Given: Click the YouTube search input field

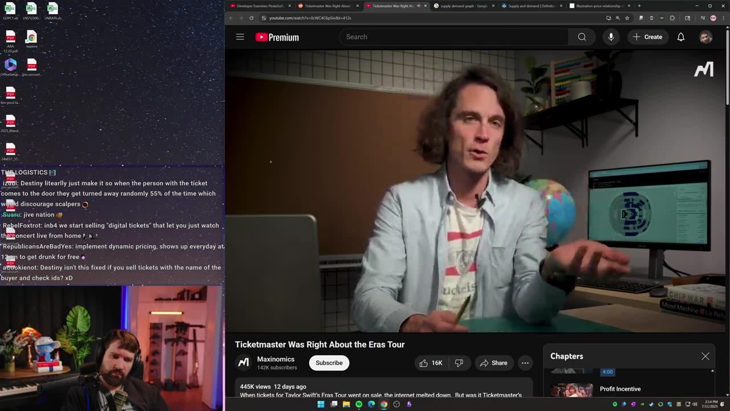Looking at the screenshot, I should (454, 37).
